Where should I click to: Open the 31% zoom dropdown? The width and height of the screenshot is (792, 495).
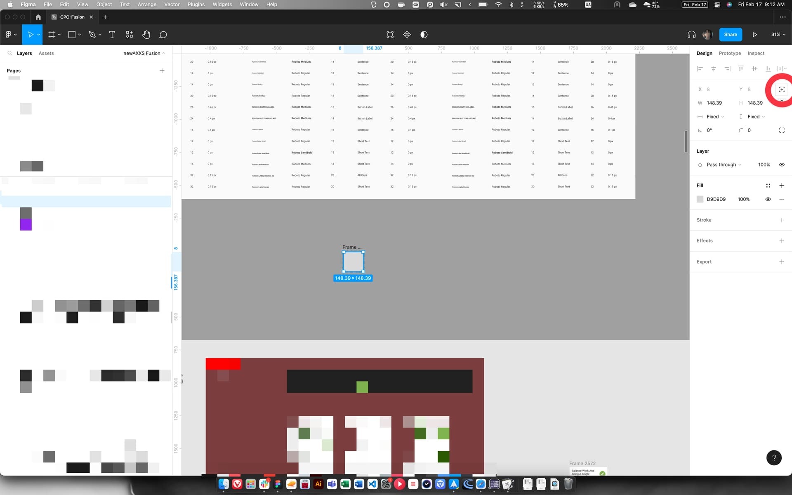point(778,35)
